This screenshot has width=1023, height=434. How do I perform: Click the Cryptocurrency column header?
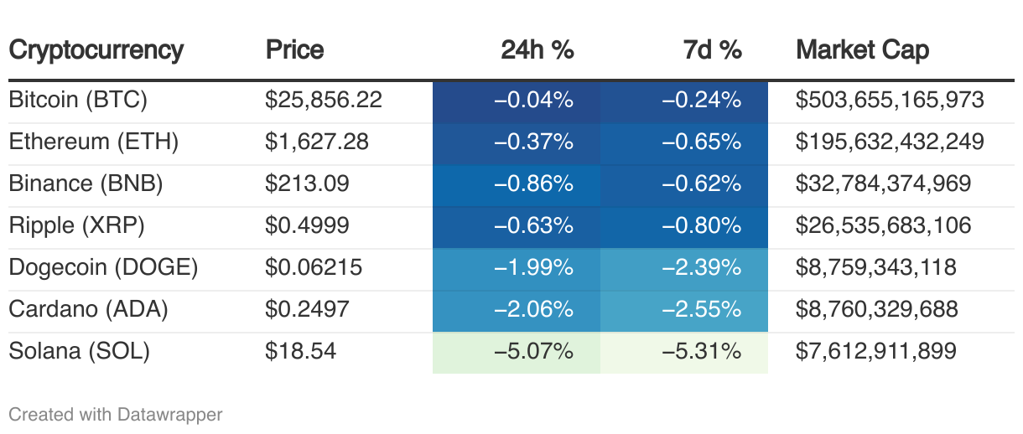(x=96, y=50)
